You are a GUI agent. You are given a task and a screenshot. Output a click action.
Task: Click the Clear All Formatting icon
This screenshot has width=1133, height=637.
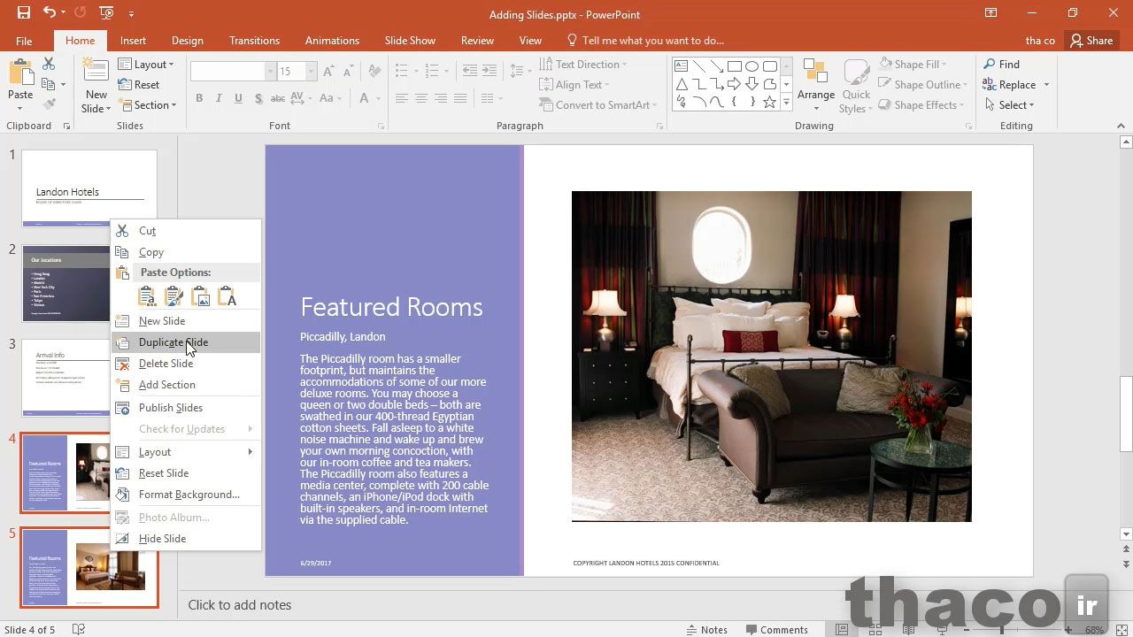coord(374,71)
